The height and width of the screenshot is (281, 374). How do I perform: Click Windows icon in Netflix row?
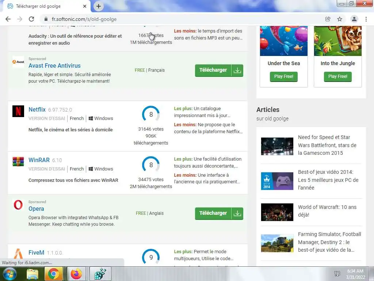click(91, 118)
